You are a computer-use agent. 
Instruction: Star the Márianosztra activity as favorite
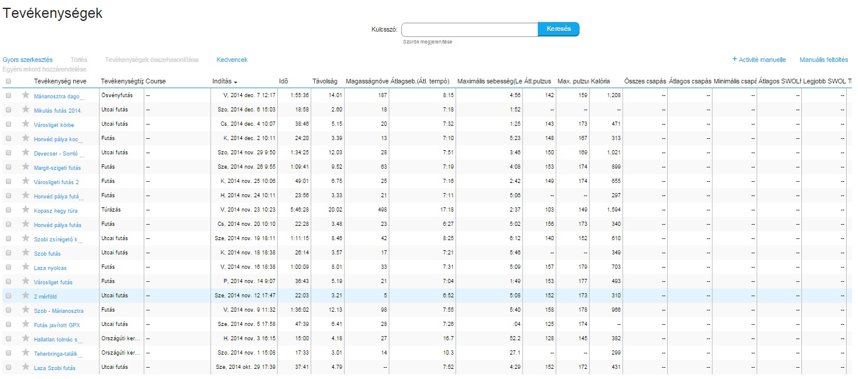tap(26, 95)
